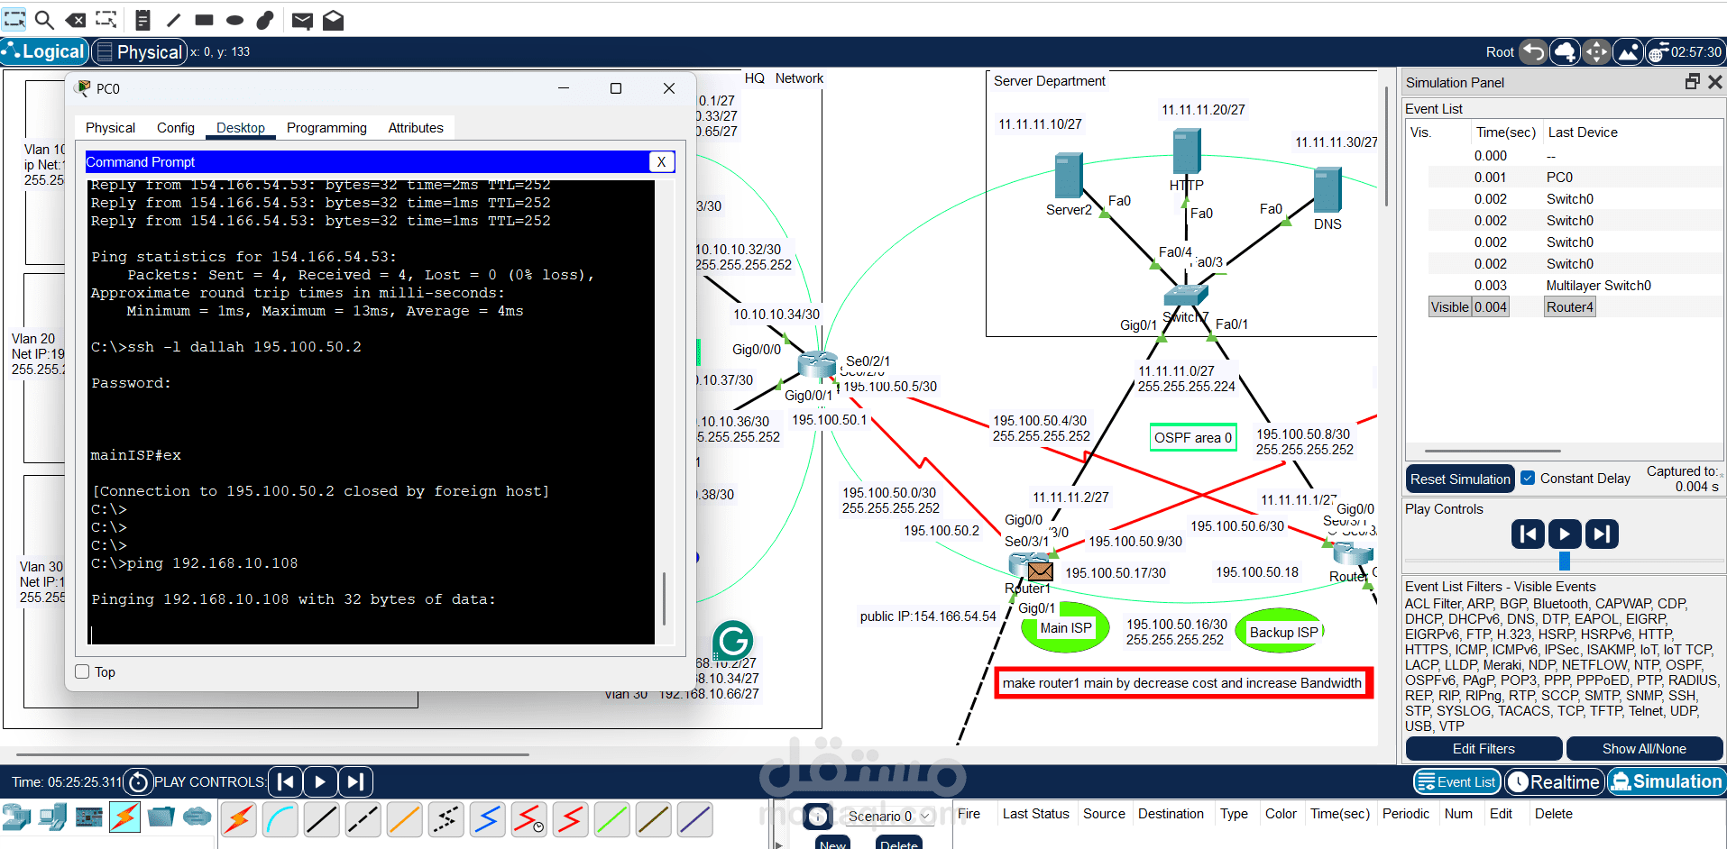Choose the Select tool in top toolbar

[x=14, y=20]
